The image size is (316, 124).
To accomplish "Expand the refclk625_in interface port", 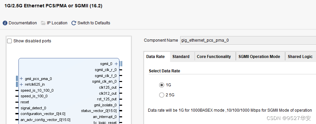I will coord(21,84).
